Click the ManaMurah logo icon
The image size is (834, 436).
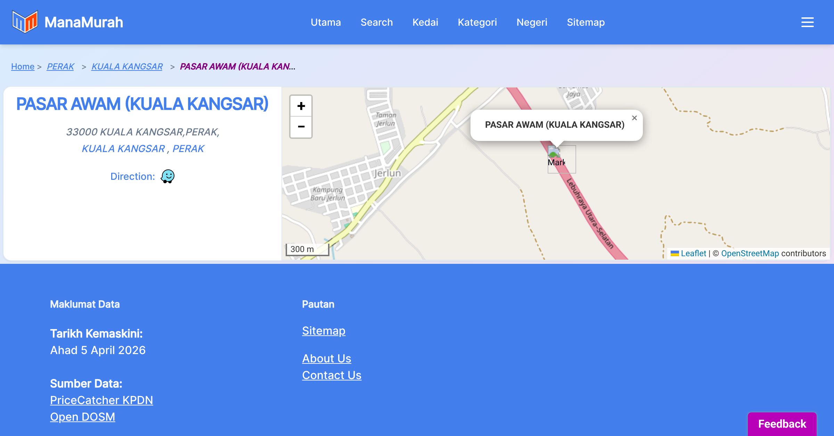point(25,22)
